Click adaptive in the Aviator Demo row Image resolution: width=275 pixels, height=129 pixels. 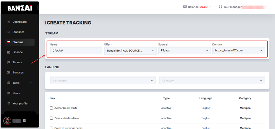167,108
